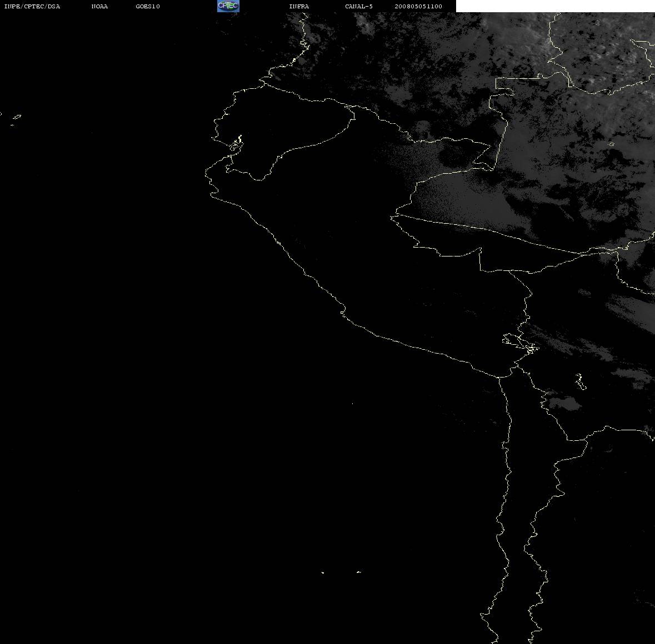Viewport: 655px width, 644px height.
Task: Click the right small Pacific island dot
Action: (359, 572)
